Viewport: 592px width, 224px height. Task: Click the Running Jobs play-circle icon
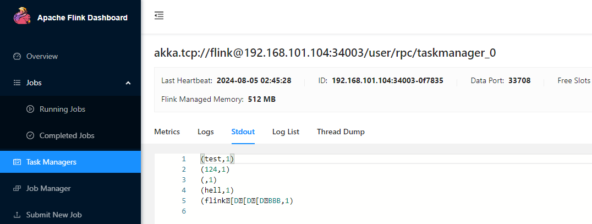[30, 109]
